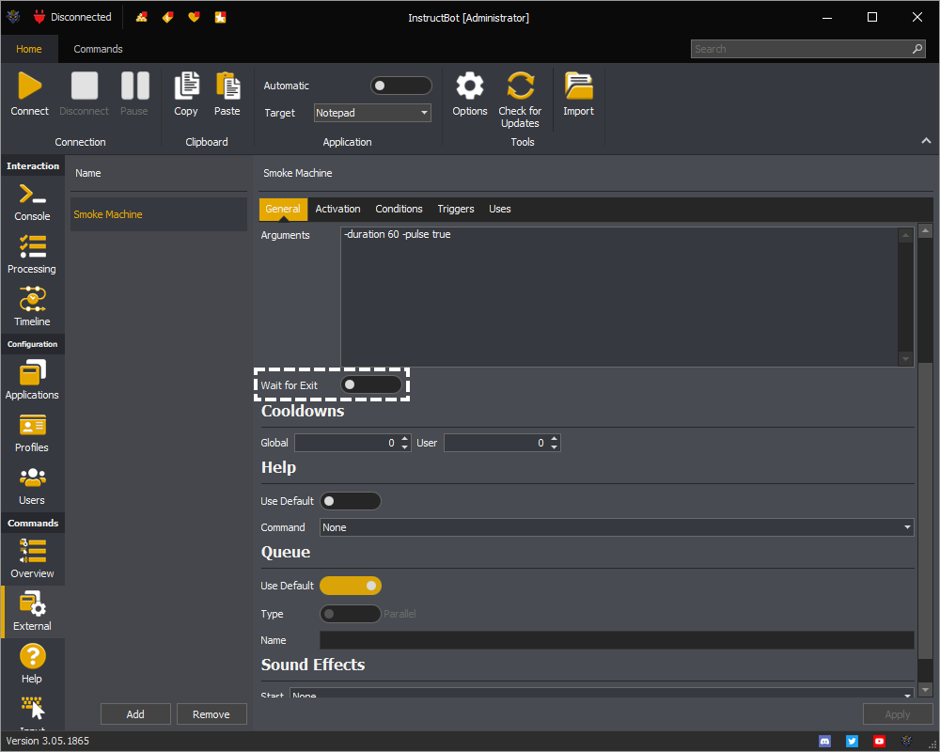The height and width of the screenshot is (752, 940).
Task: Click Check for Updates icon
Action: (x=521, y=86)
